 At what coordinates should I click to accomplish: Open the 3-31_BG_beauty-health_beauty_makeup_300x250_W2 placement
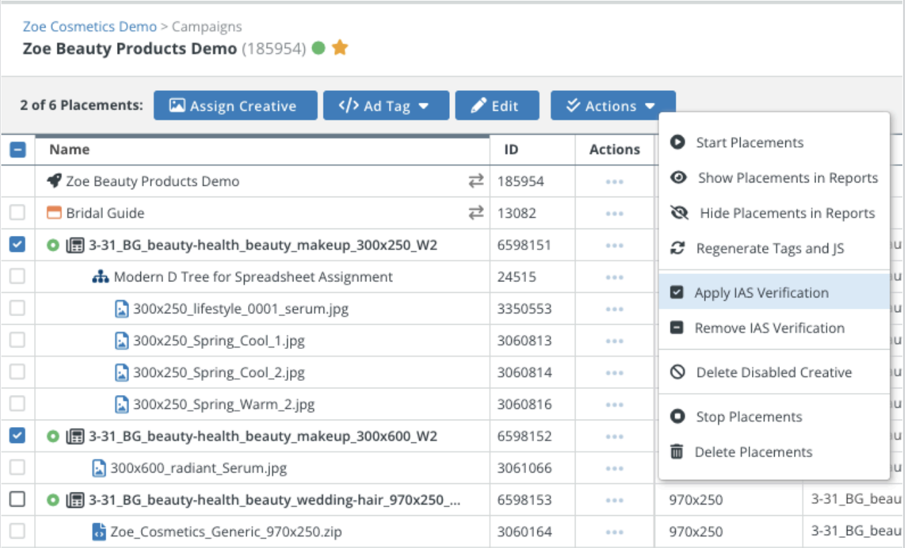263,245
